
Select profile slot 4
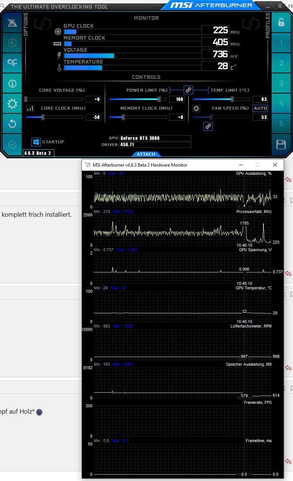pos(281,104)
